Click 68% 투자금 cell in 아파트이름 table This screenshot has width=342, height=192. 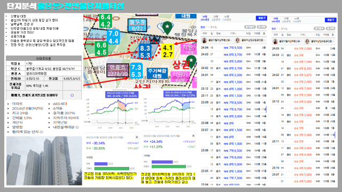[44, 86]
